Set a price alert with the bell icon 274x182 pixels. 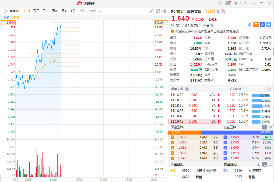click(x=250, y=25)
